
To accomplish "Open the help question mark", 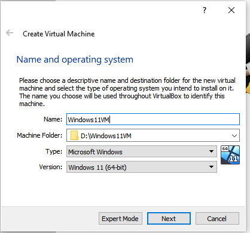I will [205, 10].
